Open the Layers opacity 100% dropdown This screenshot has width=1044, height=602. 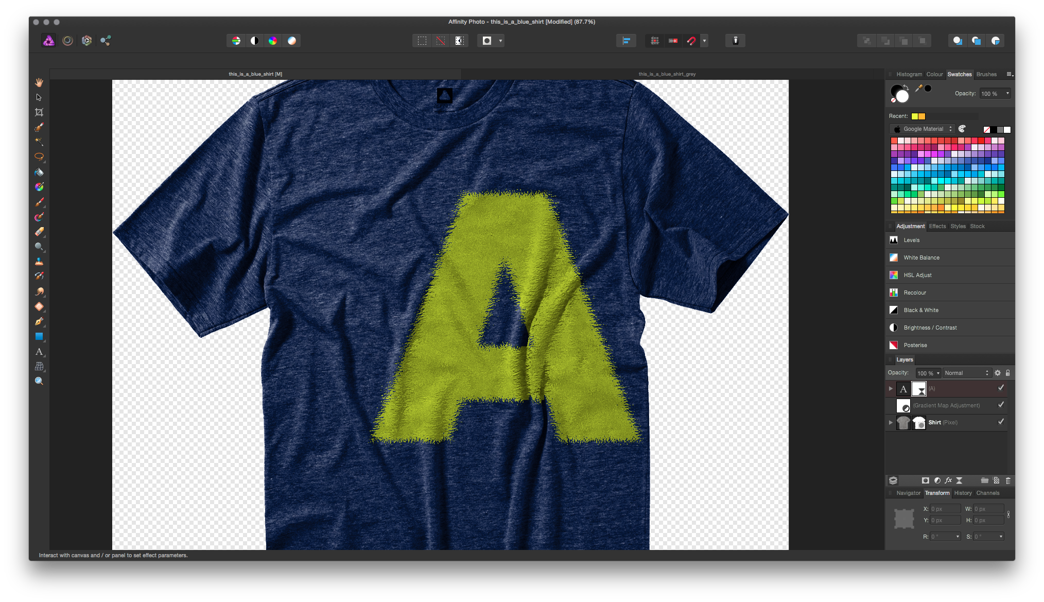tap(928, 373)
